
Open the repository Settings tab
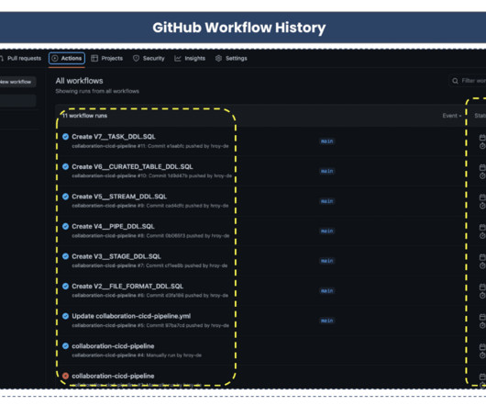click(x=231, y=59)
